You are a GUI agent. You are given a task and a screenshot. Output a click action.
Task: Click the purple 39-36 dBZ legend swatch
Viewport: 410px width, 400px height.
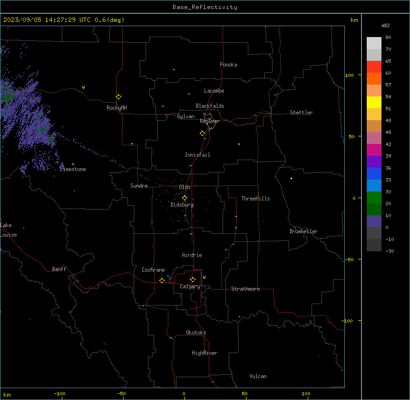374,162
